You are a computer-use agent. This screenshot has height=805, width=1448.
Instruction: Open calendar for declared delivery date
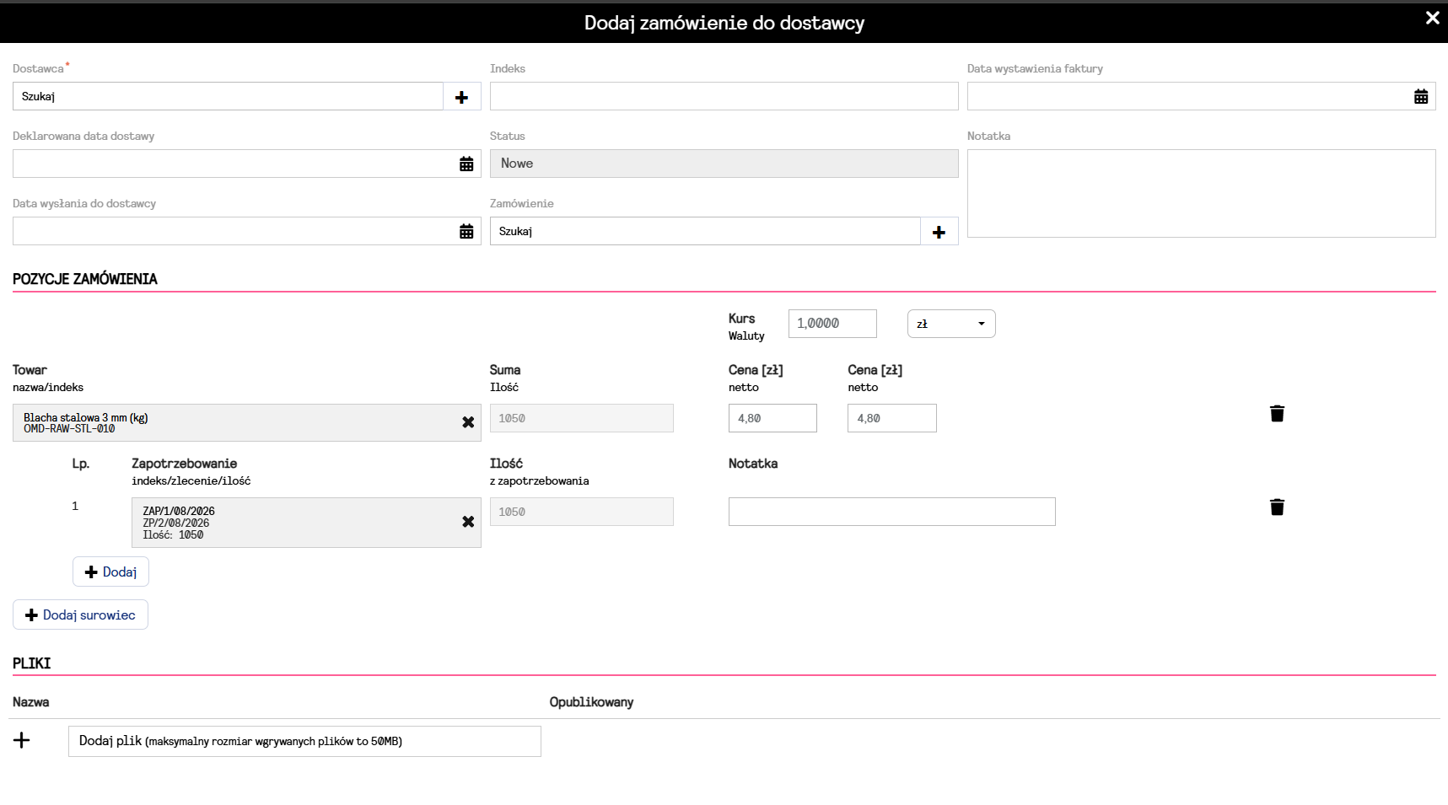click(466, 164)
